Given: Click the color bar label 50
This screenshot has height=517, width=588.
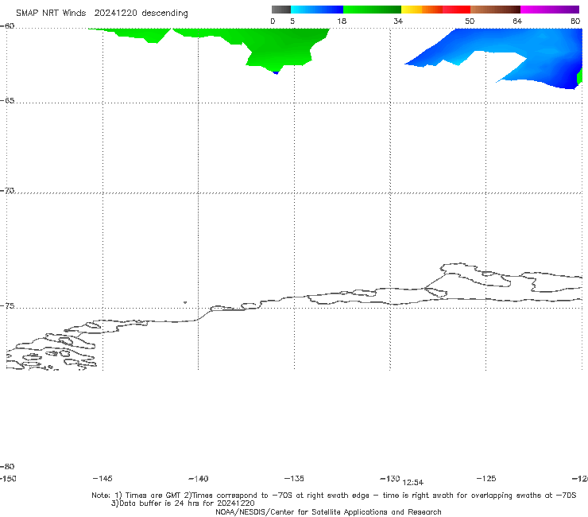Looking at the screenshot, I should 470,21.
